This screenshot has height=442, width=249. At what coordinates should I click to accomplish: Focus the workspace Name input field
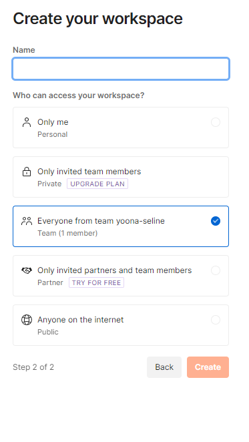pos(121,69)
